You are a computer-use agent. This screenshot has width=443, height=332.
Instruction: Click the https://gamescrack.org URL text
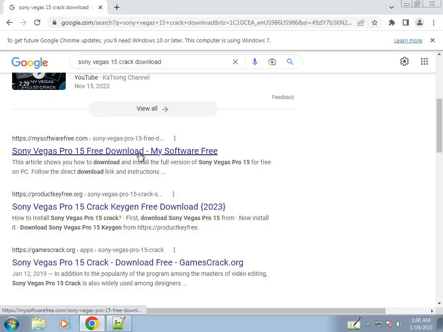44,250
